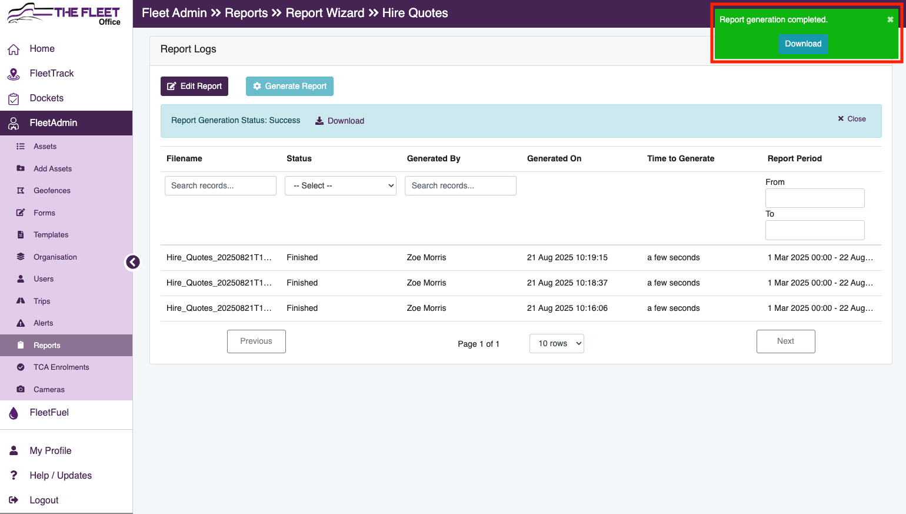Click Download in the green notification
The width and height of the screenshot is (906, 514).
point(803,44)
